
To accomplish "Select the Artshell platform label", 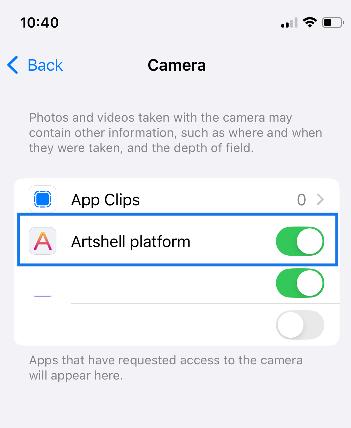I will (131, 241).
